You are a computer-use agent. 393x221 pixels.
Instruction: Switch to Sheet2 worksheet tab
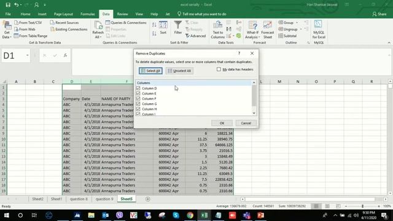point(37,199)
